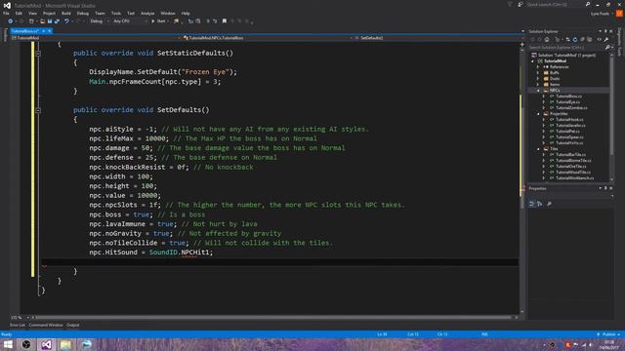Screen dimensions: 625x351
Task: Click the Save All toolbar icon
Action: click(x=57, y=21)
